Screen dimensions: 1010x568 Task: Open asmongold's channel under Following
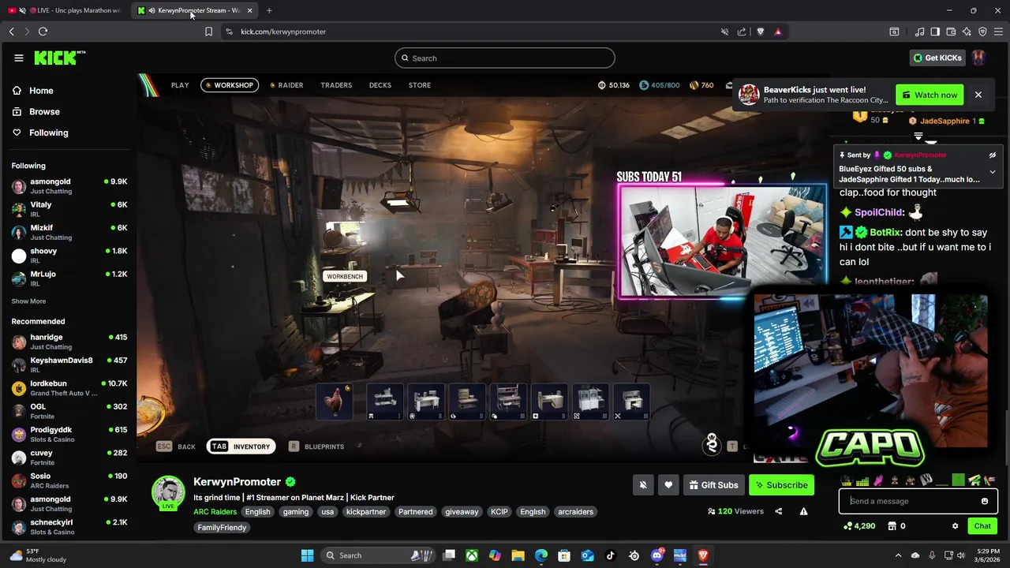click(x=69, y=186)
